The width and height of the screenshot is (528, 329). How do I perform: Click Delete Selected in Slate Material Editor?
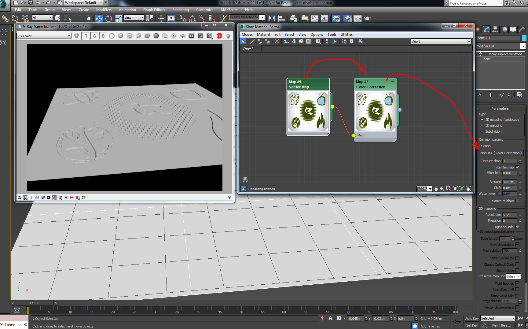pos(277,41)
